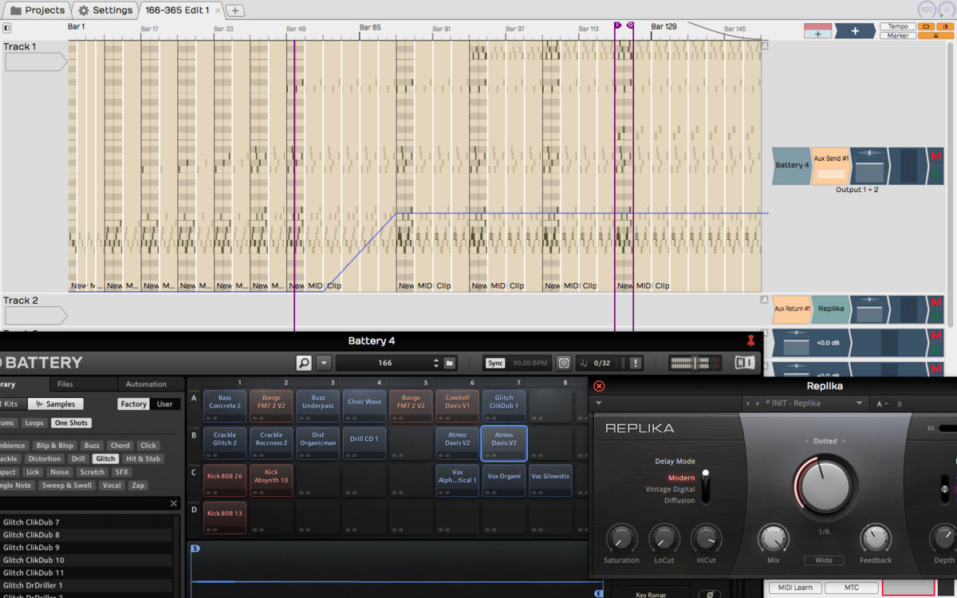Click the Battery search magnifier icon
This screenshot has height=598, width=957.
point(304,363)
